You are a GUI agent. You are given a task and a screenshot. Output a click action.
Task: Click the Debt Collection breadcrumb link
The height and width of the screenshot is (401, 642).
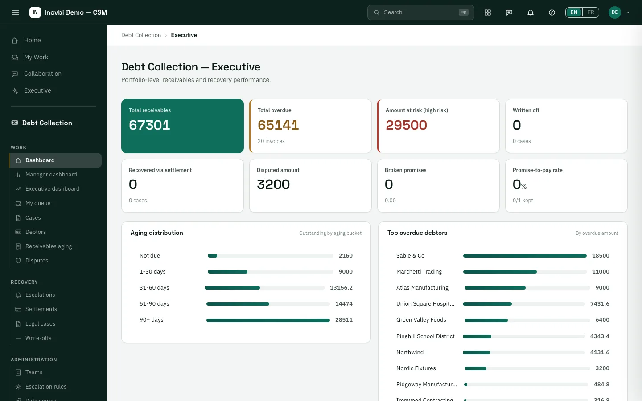click(x=141, y=35)
